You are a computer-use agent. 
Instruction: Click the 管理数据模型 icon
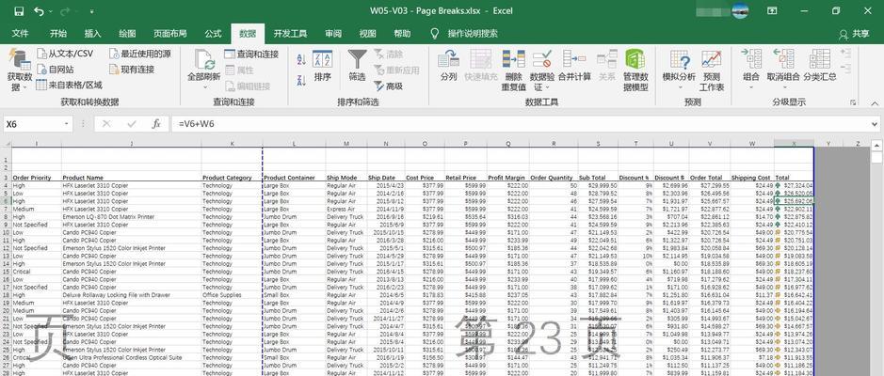pyautogui.click(x=636, y=58)
